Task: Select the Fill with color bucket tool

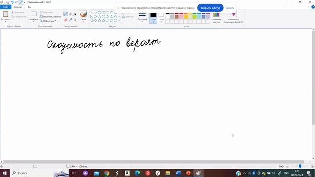Action: 70,14
